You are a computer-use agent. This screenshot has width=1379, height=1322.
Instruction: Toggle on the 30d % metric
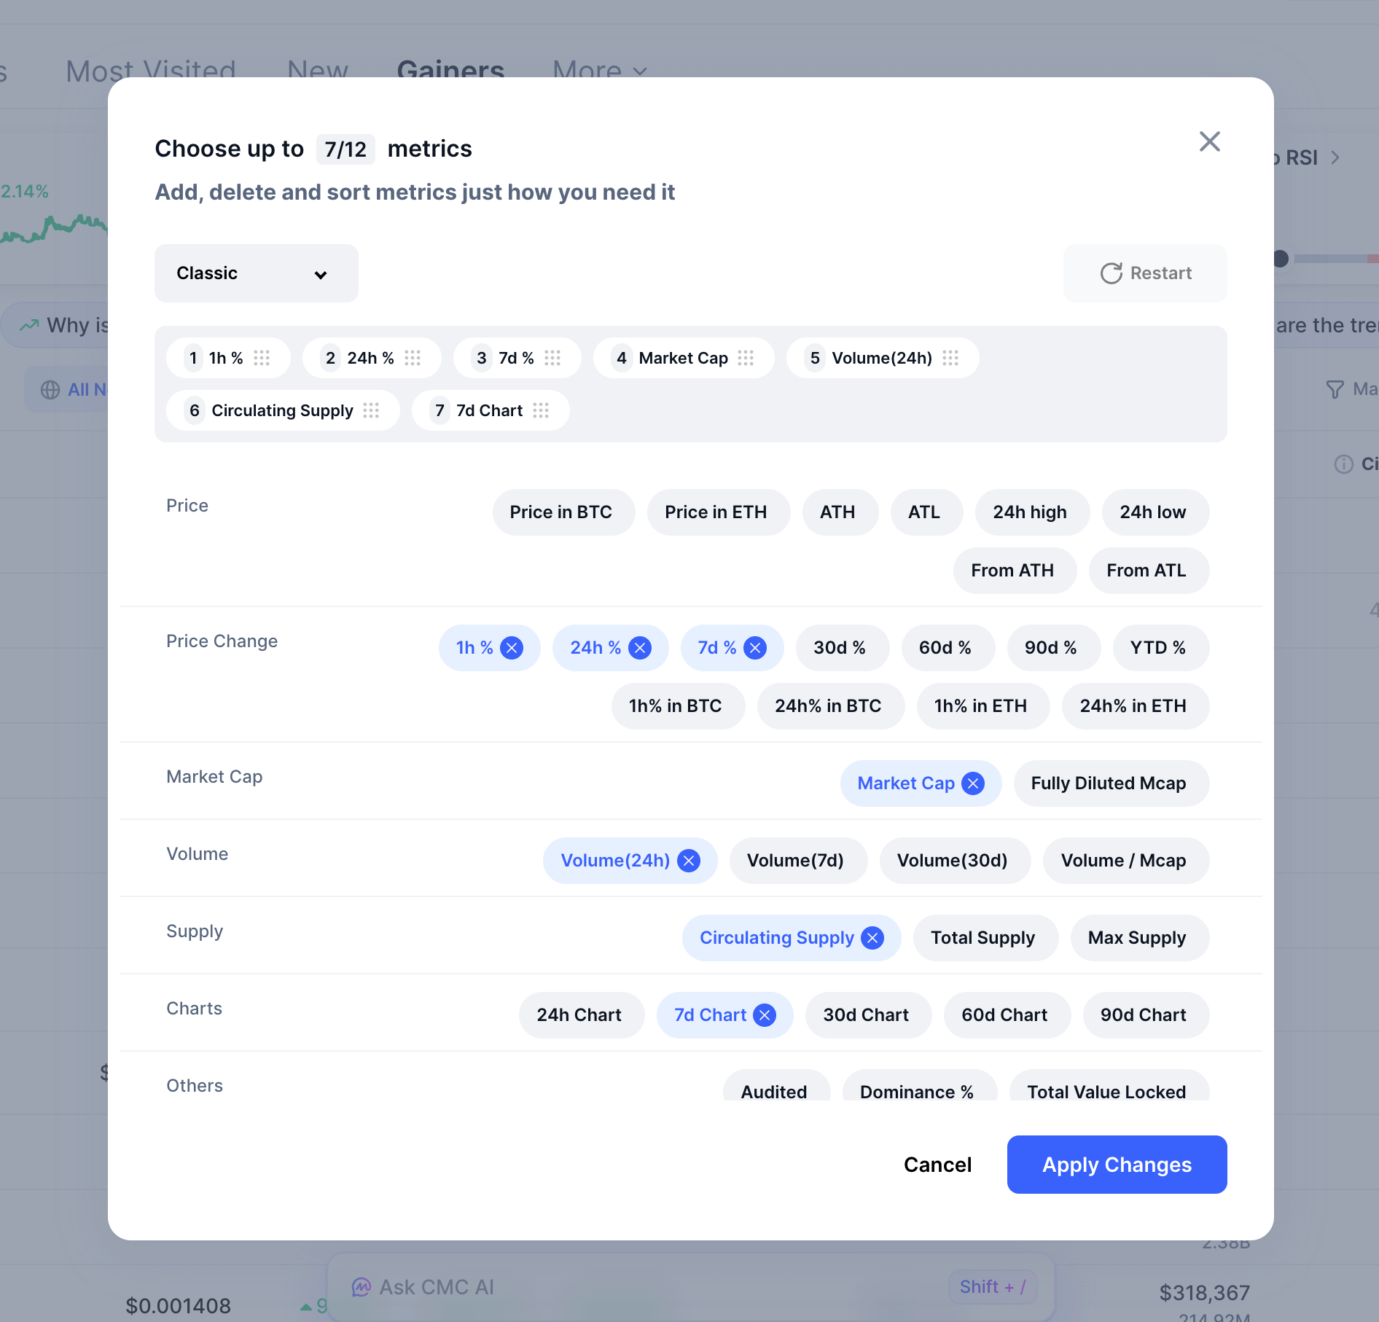[840, 648]
